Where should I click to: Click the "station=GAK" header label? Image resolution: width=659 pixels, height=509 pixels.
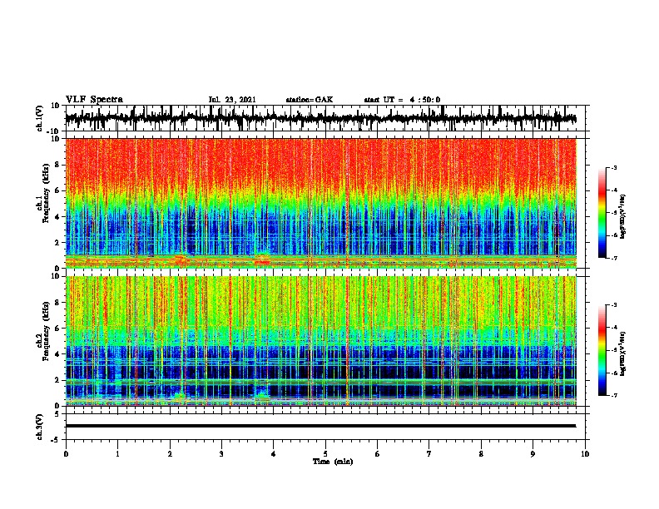pos(310,100)
